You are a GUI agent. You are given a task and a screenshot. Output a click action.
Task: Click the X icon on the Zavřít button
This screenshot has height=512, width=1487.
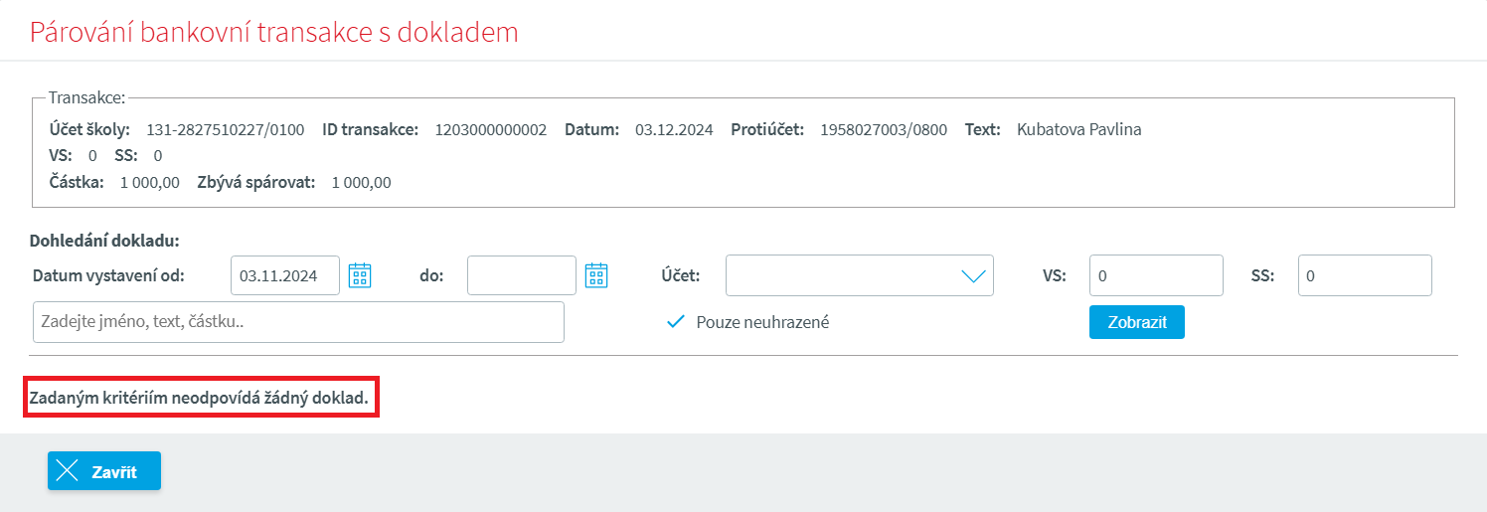click(x=68, y=471)
